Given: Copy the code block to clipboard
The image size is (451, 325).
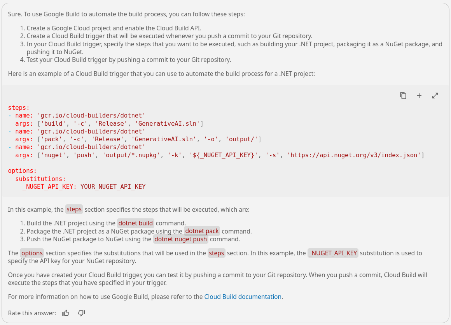Looking at the screenshot, I should (x=403, y=96).
